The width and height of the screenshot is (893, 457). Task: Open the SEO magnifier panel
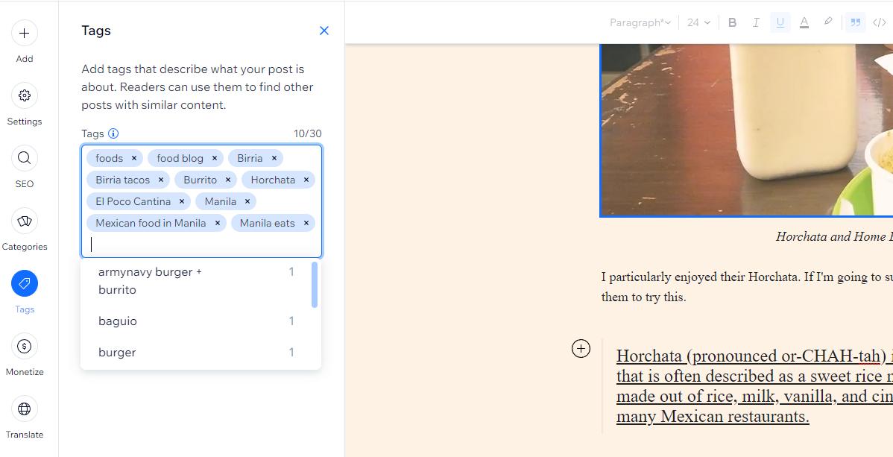coord(25,158)
